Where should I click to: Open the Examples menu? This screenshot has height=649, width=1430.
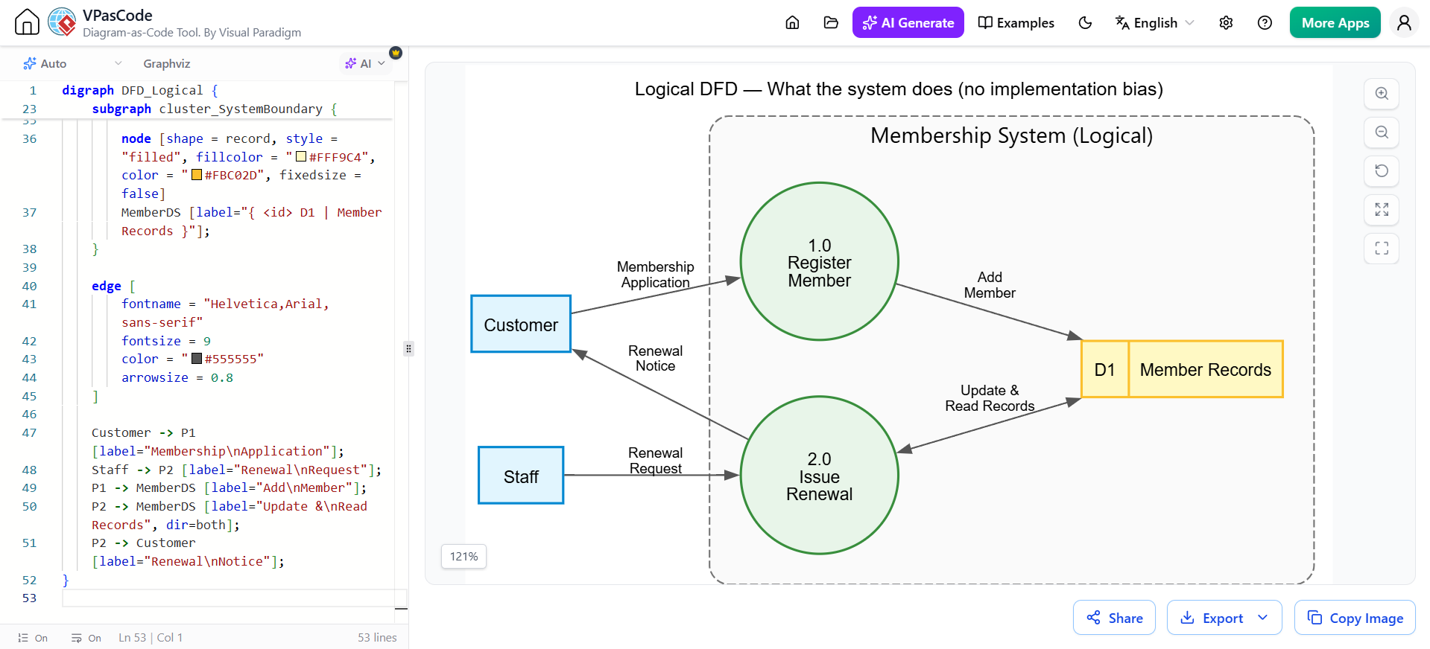(x=1016, y=22)
